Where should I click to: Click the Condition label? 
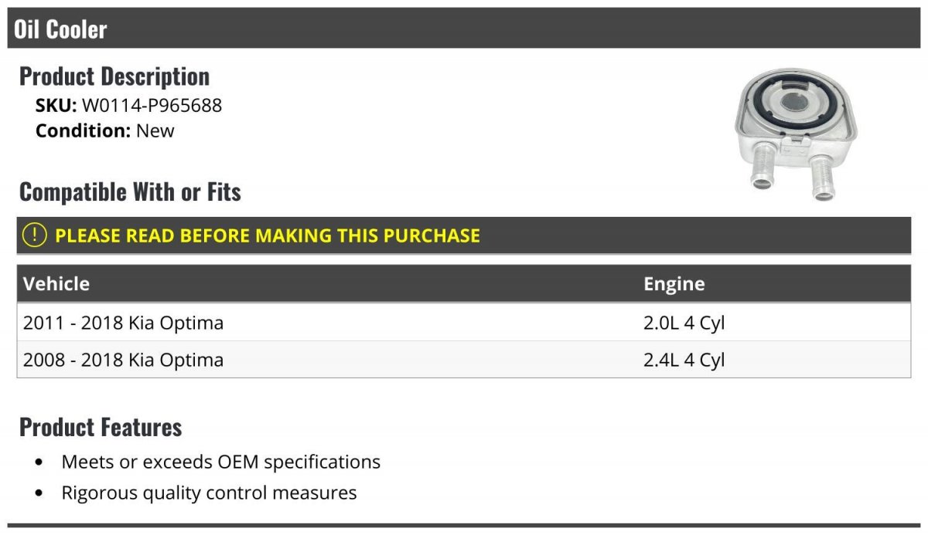pos(82,130)
